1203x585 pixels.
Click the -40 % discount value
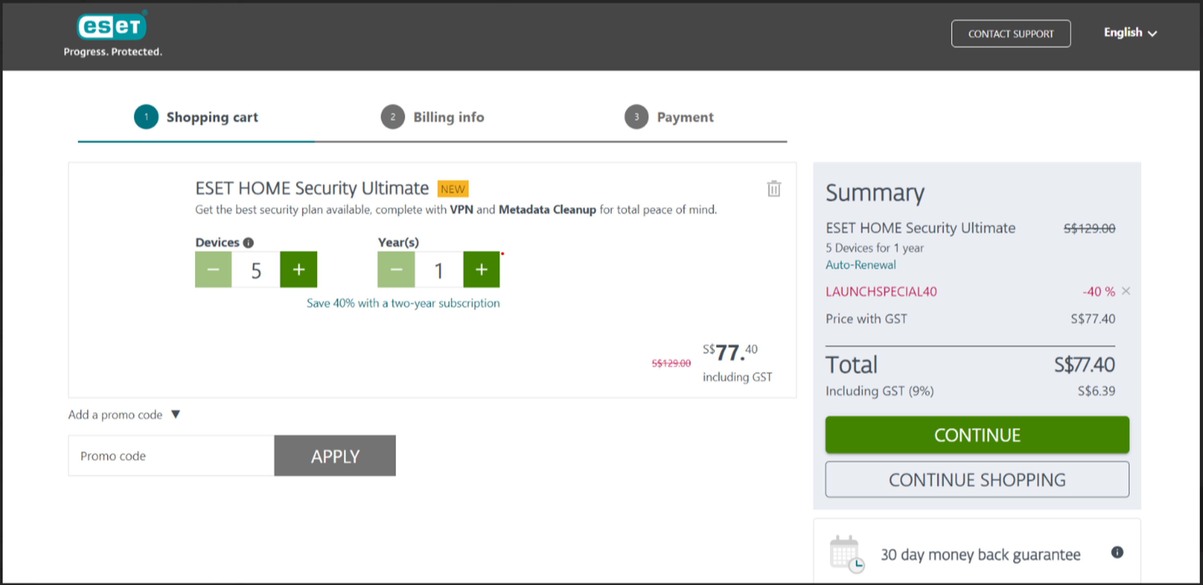pos(1099,292)
